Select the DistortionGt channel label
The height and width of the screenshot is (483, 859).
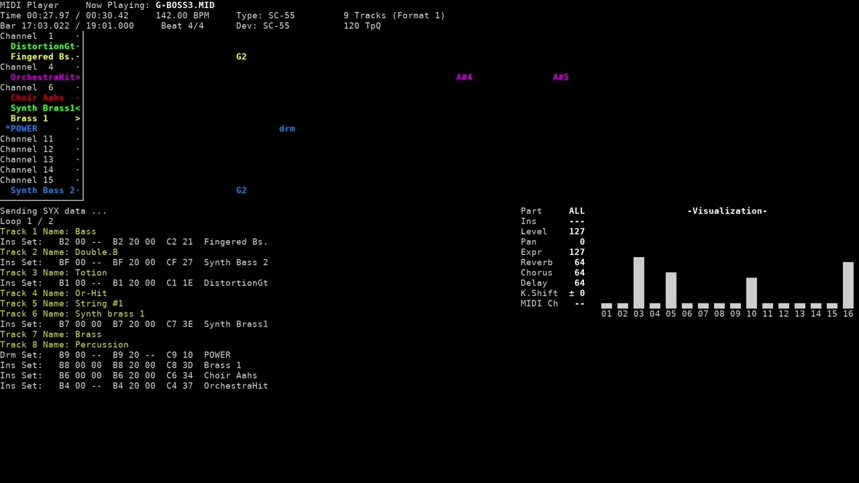pos(43,46)
